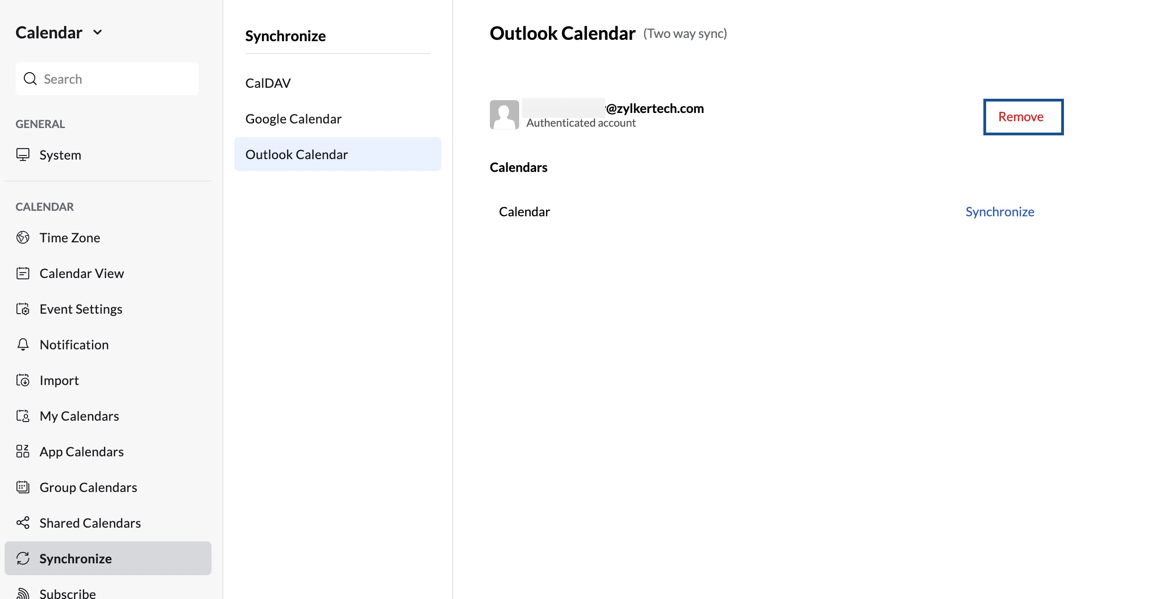Click the Notification bell icon
Image resolution: width=1161 pixels, height=599 pixels.
pyautogui.click(x=23, y=344)
